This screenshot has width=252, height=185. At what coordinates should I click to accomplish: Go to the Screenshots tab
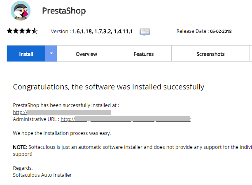tap(210, 53)
